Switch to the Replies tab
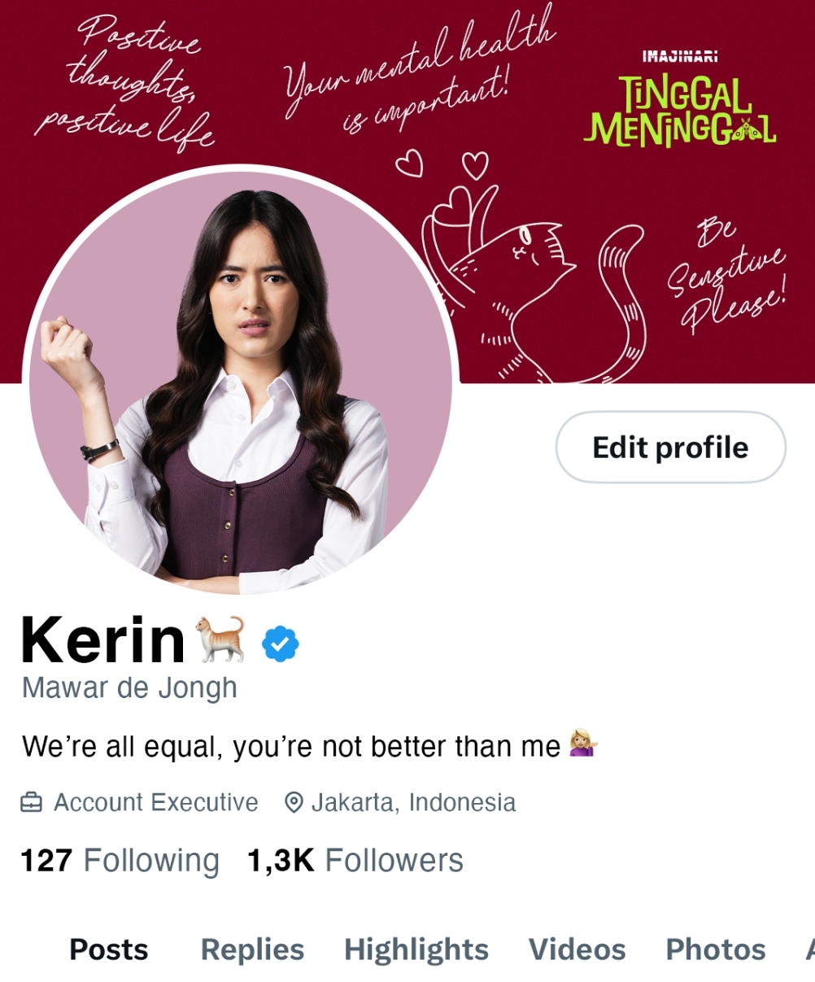815x982 pixels. tap(252, 949)
